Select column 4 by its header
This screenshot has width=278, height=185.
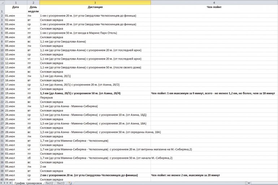click(x=214, y=2)
